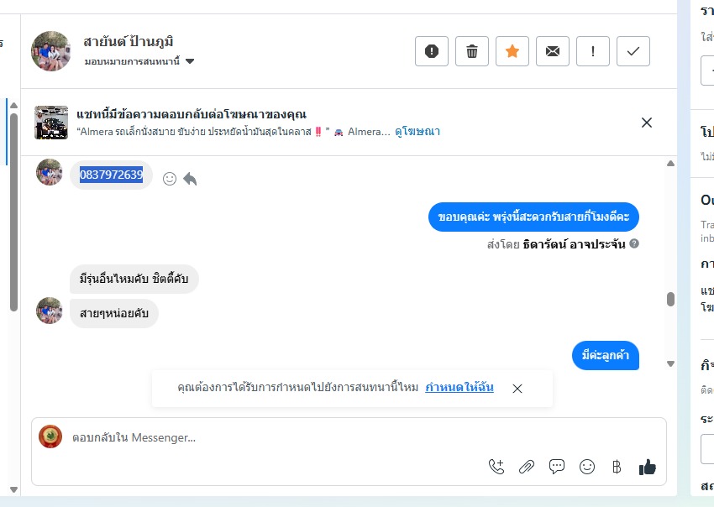Delete conversation with trash icon
Screen dimensions: 714x507
pos(472,51)
